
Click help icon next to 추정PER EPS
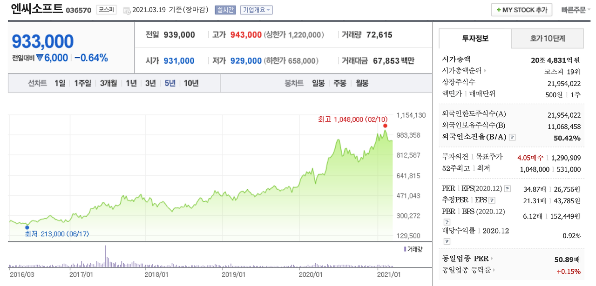click(492, 200)
